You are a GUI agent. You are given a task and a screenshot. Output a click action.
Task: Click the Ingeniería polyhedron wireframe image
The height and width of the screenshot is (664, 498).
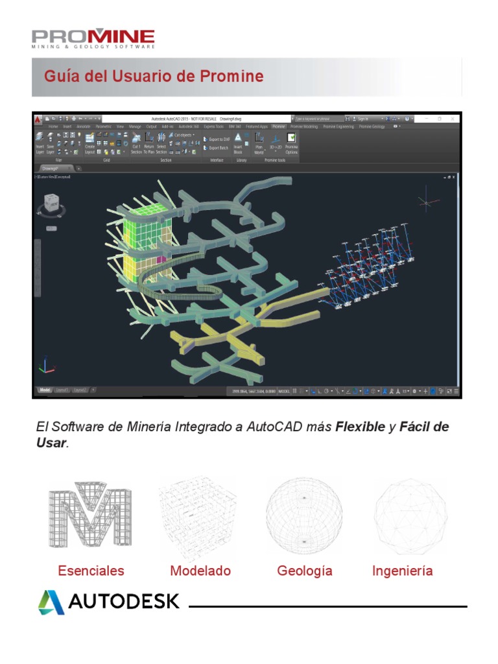[x=410, y=516]
